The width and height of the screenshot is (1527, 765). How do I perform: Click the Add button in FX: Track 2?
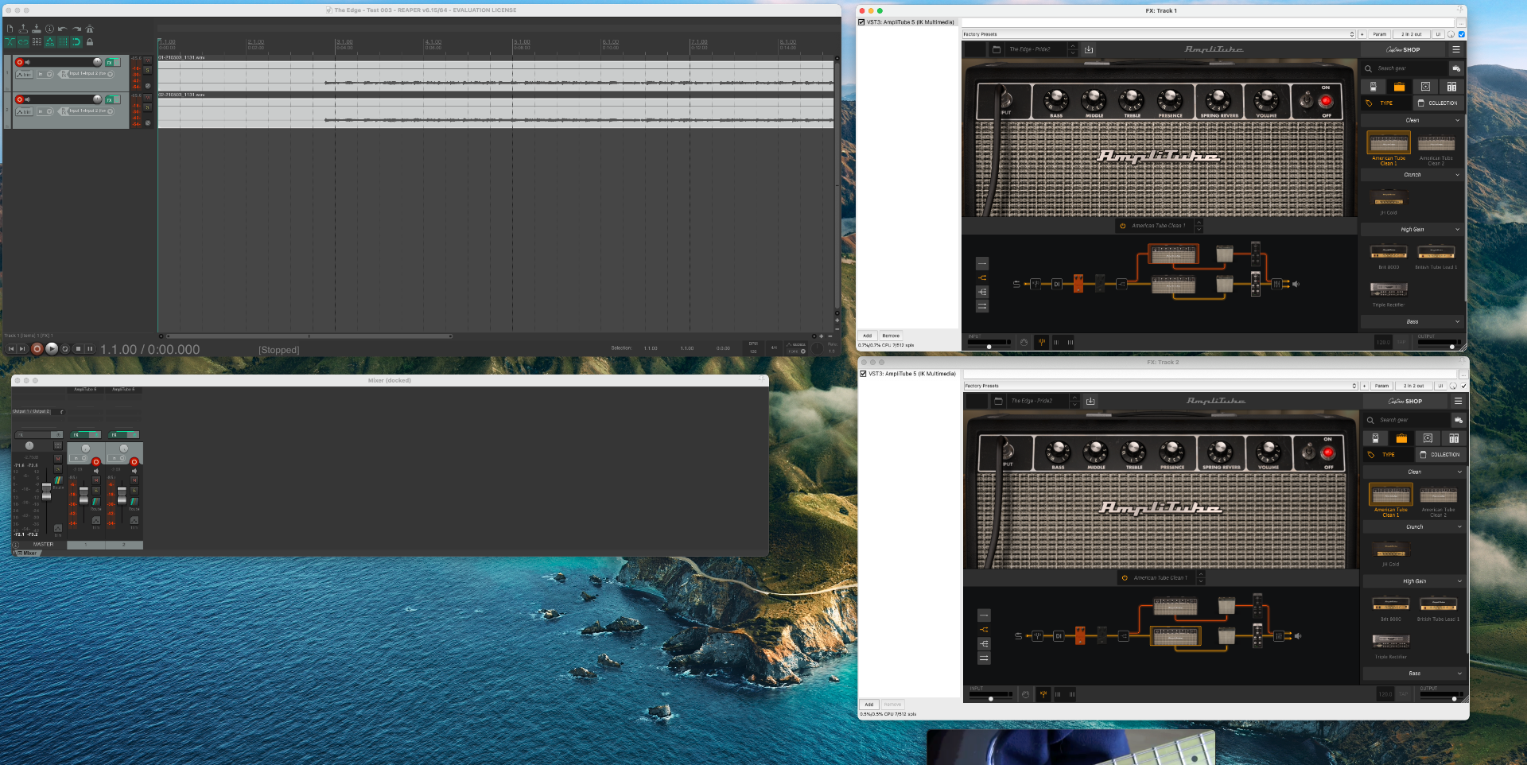[869, 705]
